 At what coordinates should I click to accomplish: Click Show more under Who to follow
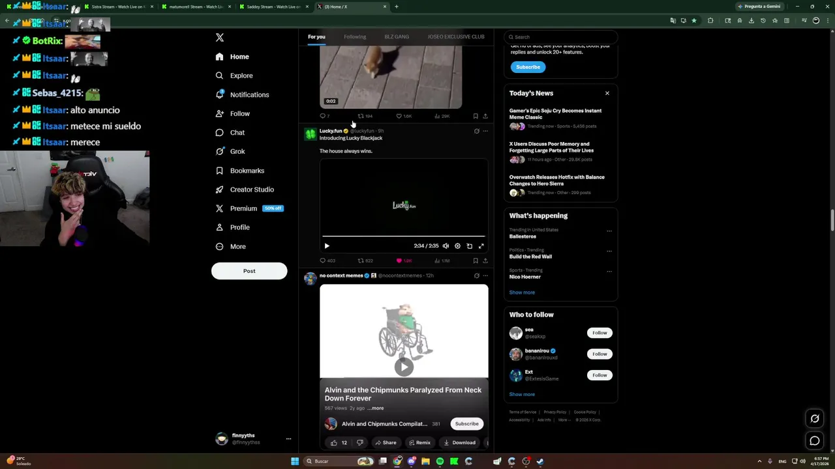[x=522, y=394]
